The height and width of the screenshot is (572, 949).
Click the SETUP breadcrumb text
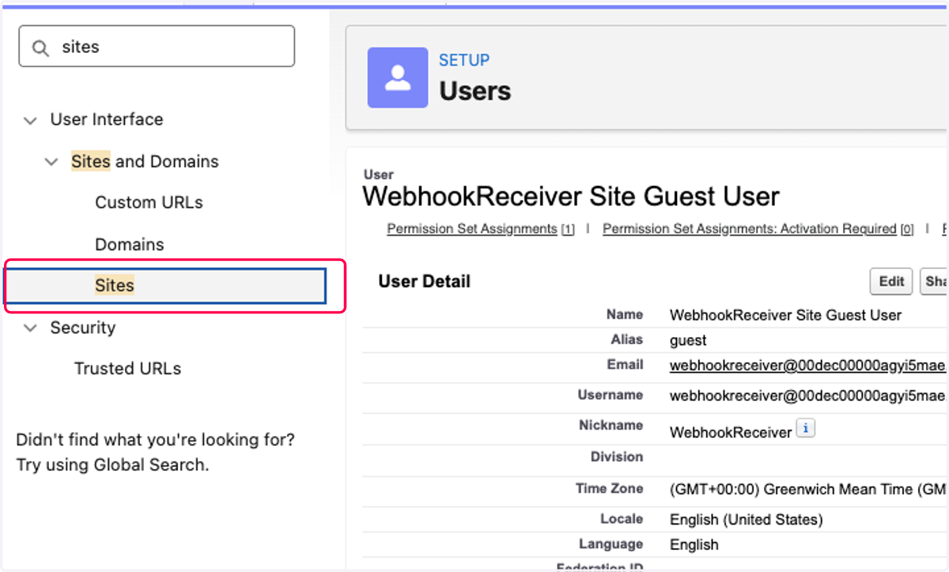pos(464,60)
